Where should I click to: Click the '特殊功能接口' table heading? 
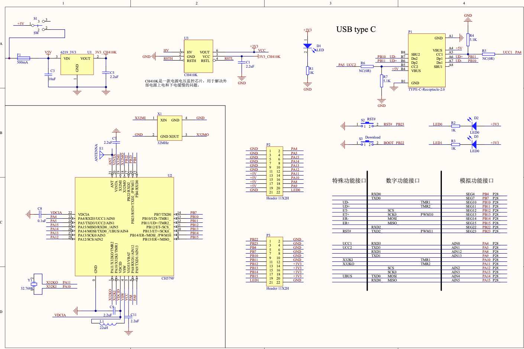[349, 181]
